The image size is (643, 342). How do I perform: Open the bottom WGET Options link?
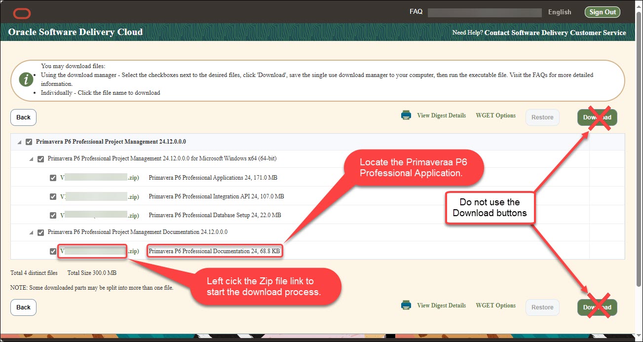point(495,305)
